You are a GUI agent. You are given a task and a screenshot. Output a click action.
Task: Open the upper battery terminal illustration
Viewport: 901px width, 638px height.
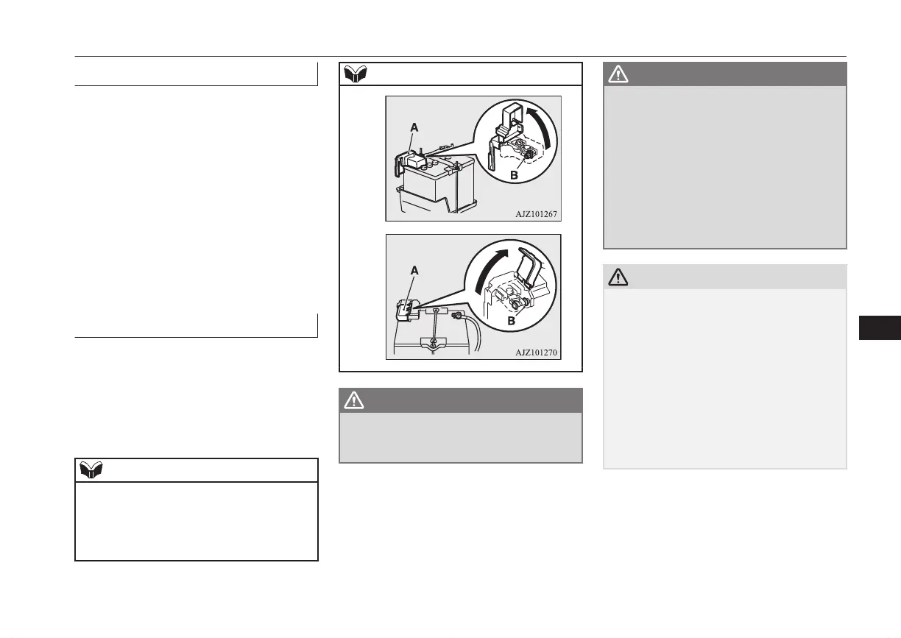(473, 158)
